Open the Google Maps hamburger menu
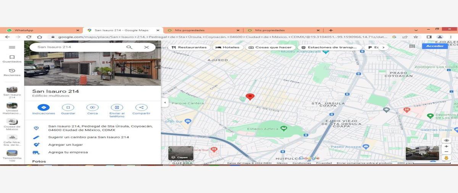This screenshot has width=458, height=193. coord(12,47)
